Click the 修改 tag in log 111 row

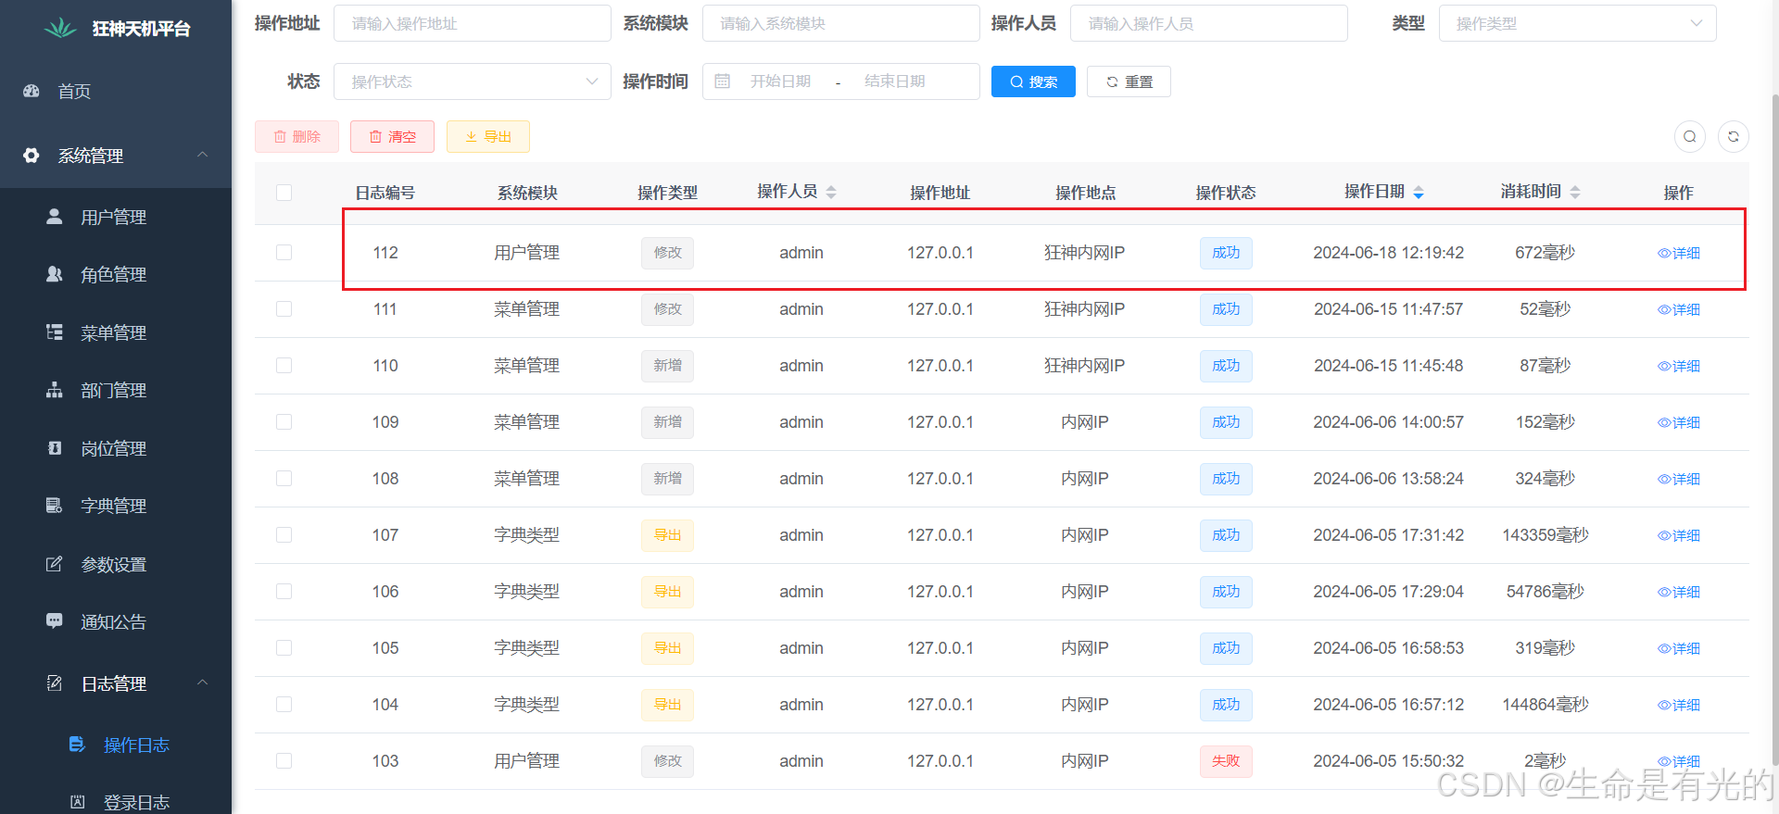[x=667, y=309]
